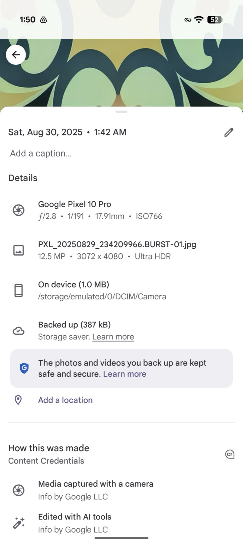This screenshot has width=243, height=544.
Task: Tap the Google shield security icon
Action: click(24, 368)
